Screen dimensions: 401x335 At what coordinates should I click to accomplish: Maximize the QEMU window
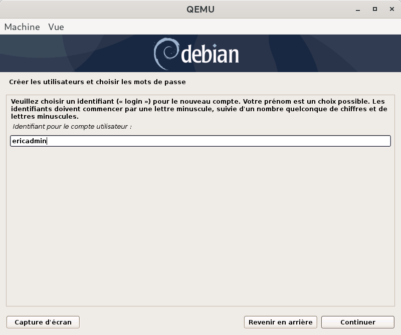tap(374, 9)
